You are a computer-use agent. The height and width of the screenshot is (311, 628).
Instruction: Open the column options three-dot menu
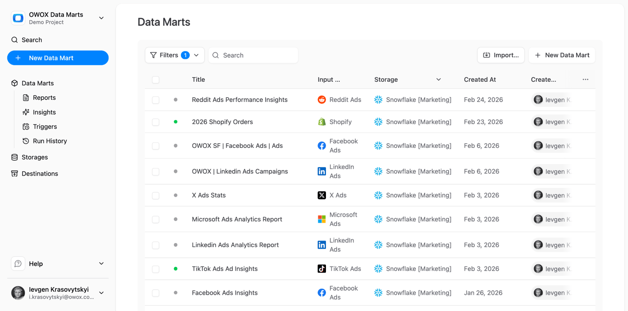click(x=585, y=79)
